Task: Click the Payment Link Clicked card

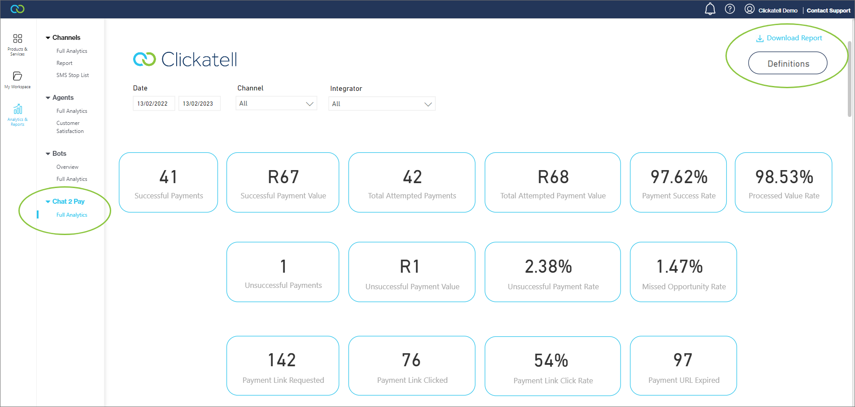Action: (x=412, y=366)
